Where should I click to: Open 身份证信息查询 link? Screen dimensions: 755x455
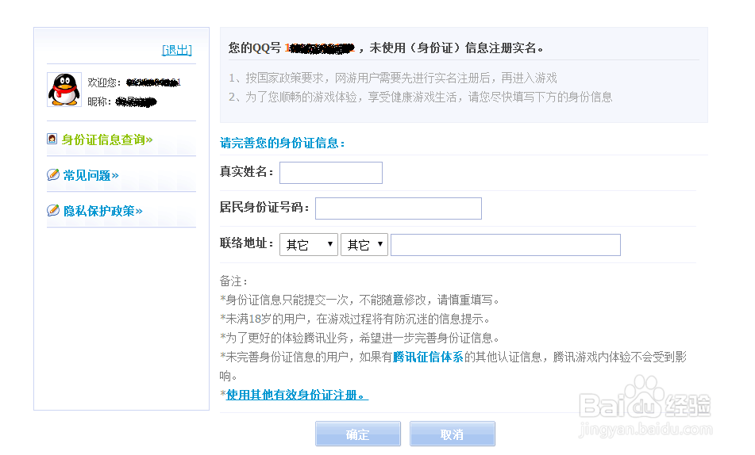tap(107, 140)
